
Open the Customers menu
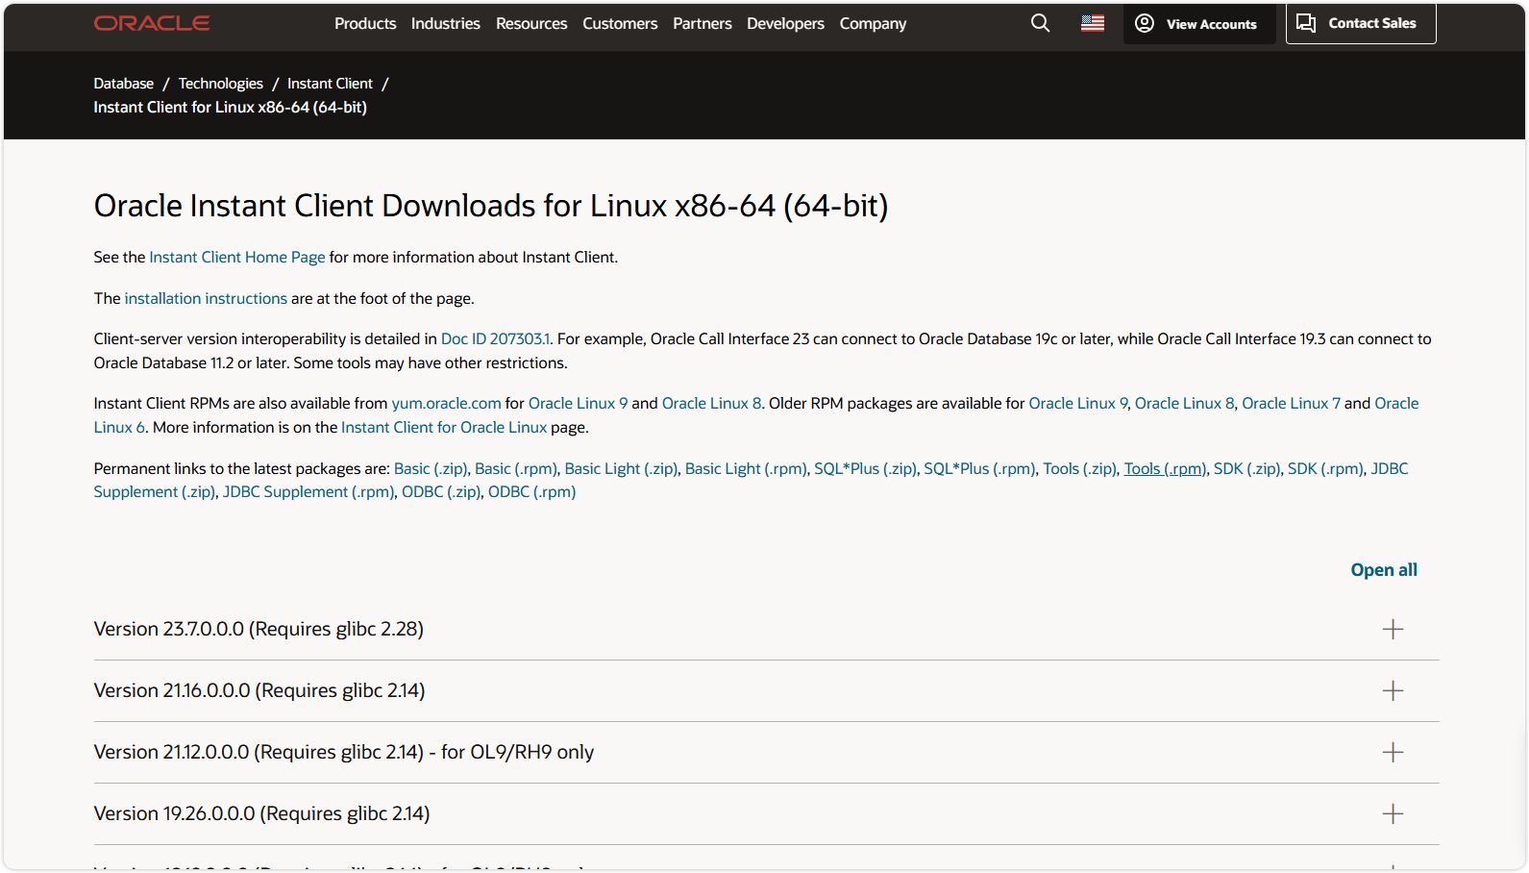pos(620,23)
